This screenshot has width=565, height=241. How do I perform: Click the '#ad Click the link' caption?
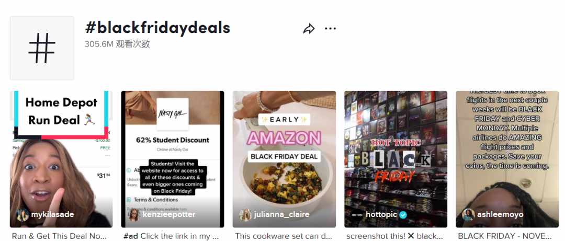click(172, 236)
